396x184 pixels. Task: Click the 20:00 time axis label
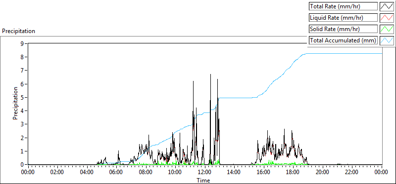tap(323, 173)
